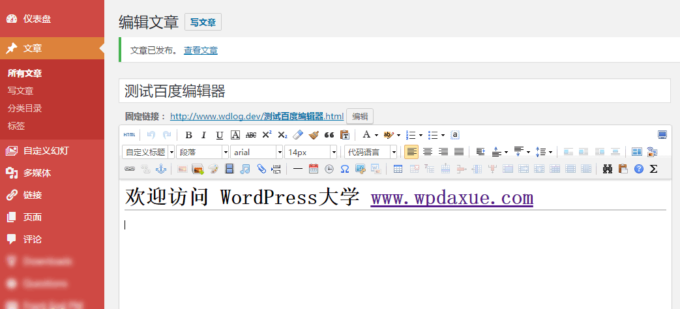Expand the line spacing dropdown

pyautogui.click(x=550, y=152)
